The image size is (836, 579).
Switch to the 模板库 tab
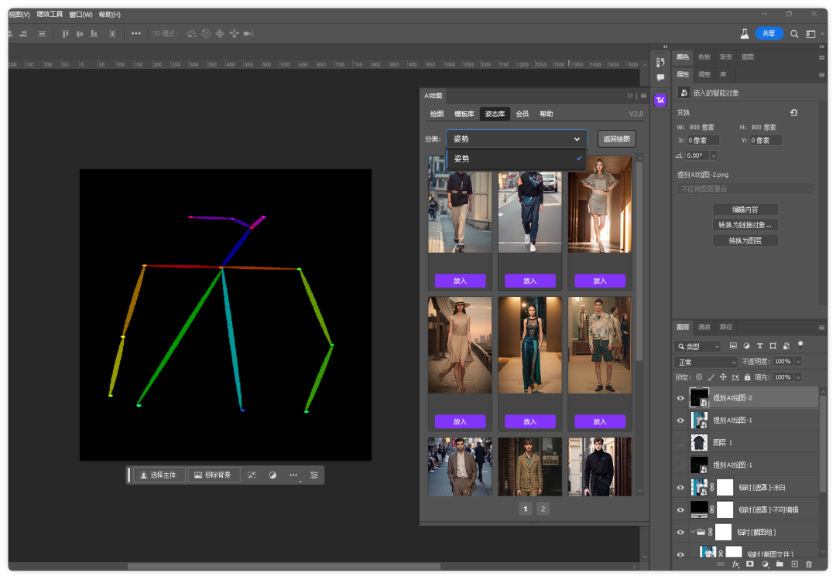[x=464, y=114]
